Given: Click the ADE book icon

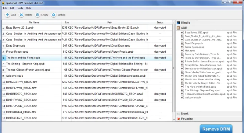Looking at the screenshot, I should pos(178,28).
